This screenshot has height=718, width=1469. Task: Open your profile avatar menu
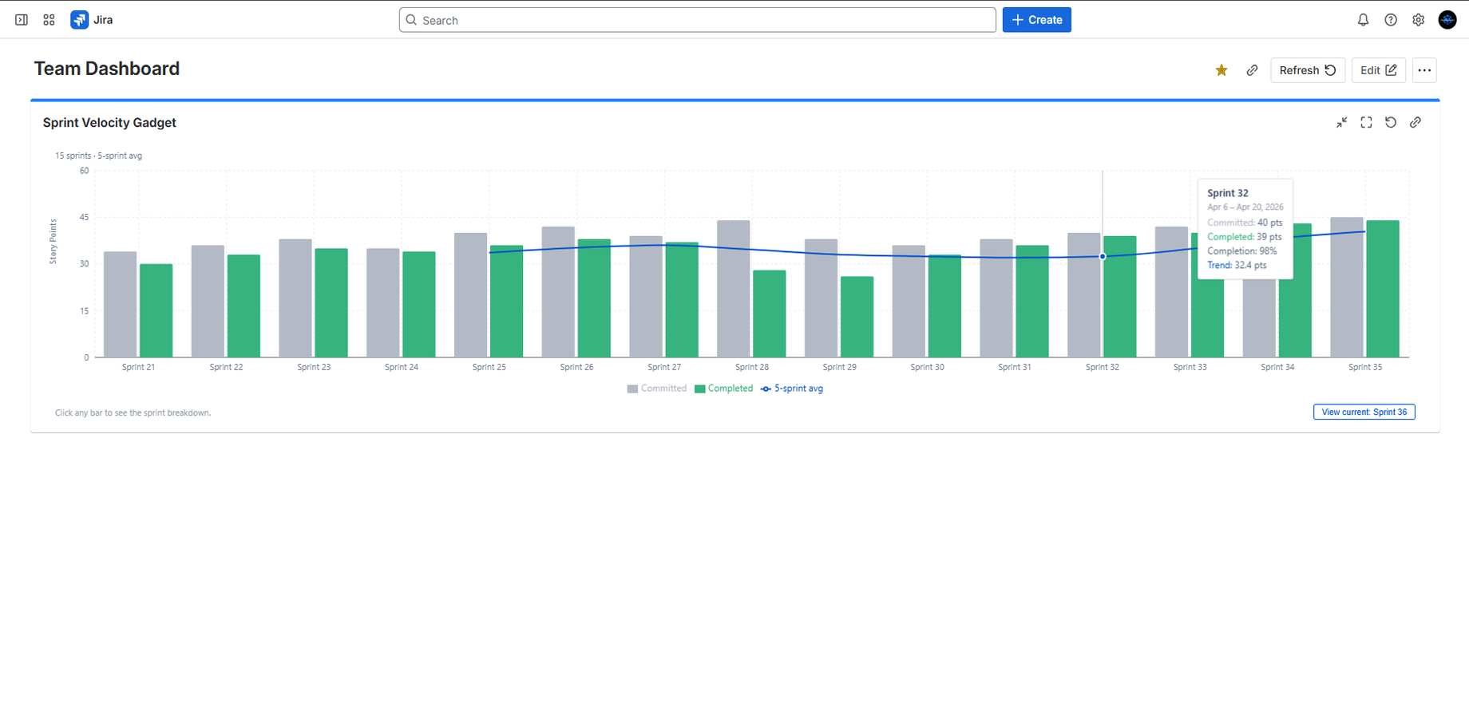(x=1447, y=19)
